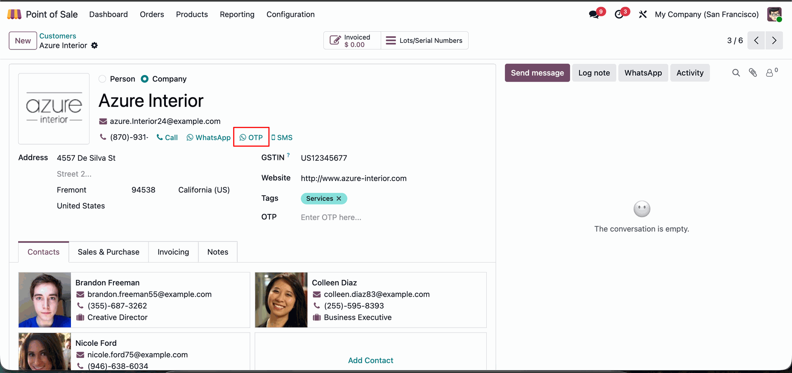The image size is (792, 373).
Task: Edit the (870)-931- phone field
Action: pyautogui.click(x=129, y=137)
